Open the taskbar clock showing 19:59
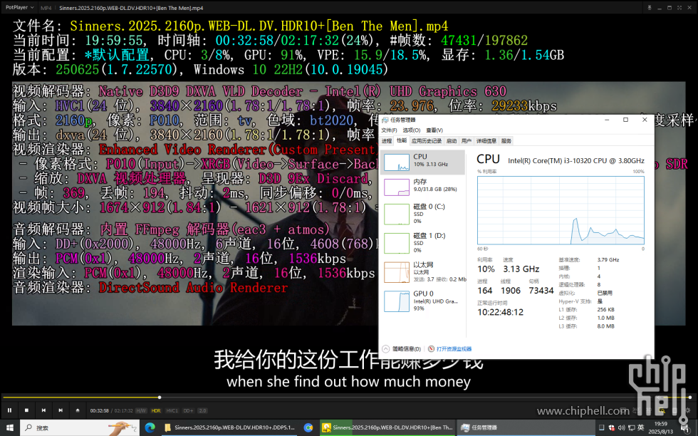The width and height of the screenshot is (698, 436). coord(661,427)
